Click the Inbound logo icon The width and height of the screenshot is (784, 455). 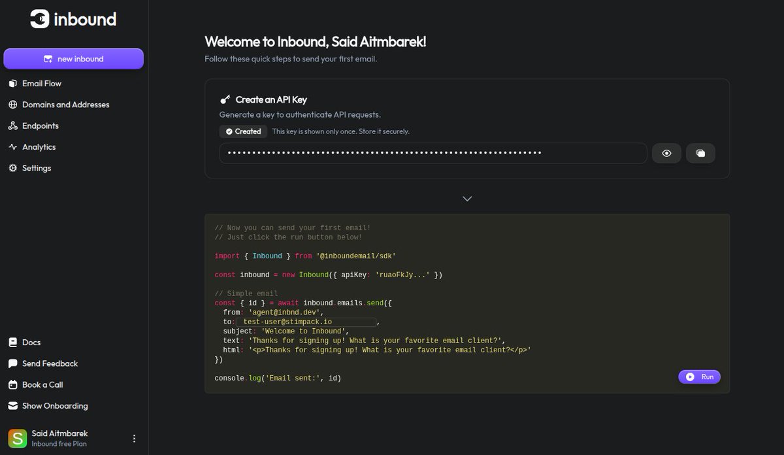[x=40, y=19]
